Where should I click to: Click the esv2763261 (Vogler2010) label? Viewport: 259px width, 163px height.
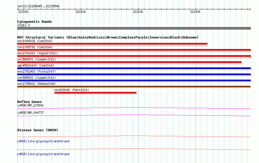pos(38,53)
